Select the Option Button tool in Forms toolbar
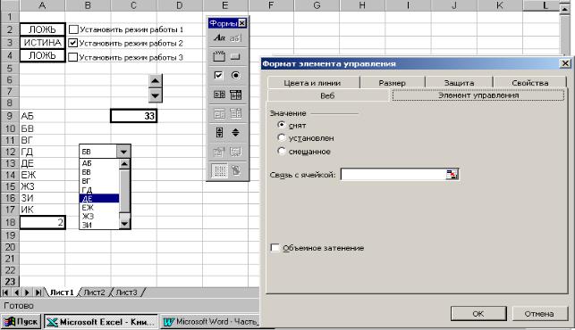The image size is (575, 330). 236,76
